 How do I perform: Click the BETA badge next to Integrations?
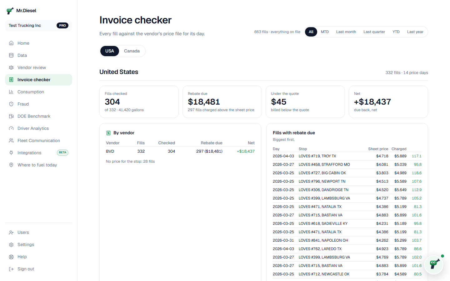(x=62, y=153)
